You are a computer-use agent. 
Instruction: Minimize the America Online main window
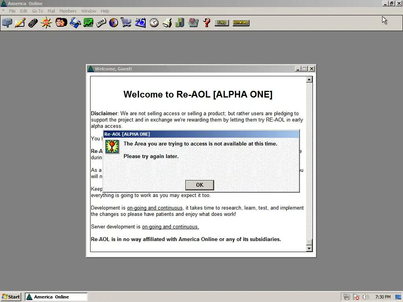385,3
